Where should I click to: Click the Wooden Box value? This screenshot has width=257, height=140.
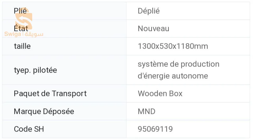pyautogui.click(x=160, y=93)
